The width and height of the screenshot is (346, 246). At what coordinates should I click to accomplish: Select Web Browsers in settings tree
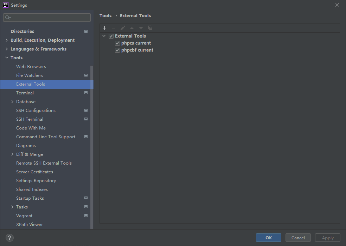click(31, 67)
